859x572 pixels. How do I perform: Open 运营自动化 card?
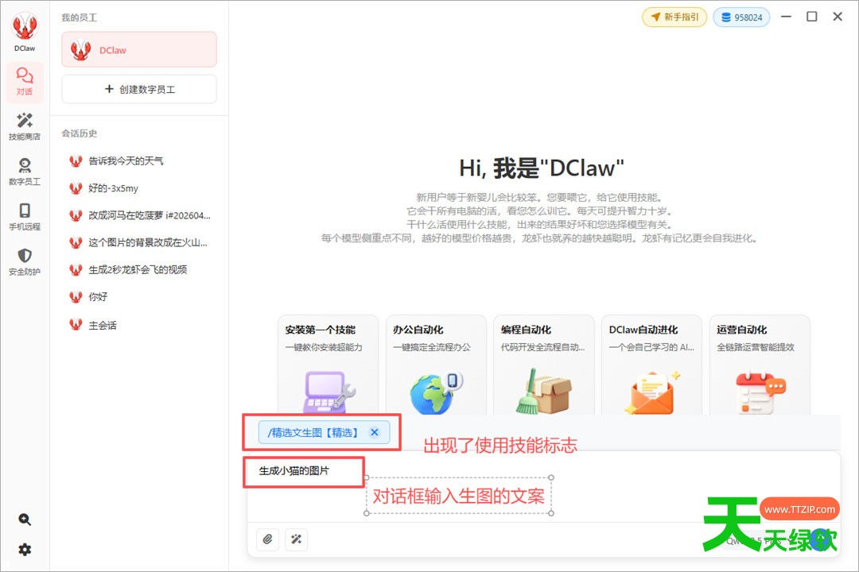pyautogui.click(x=760, y=364)
